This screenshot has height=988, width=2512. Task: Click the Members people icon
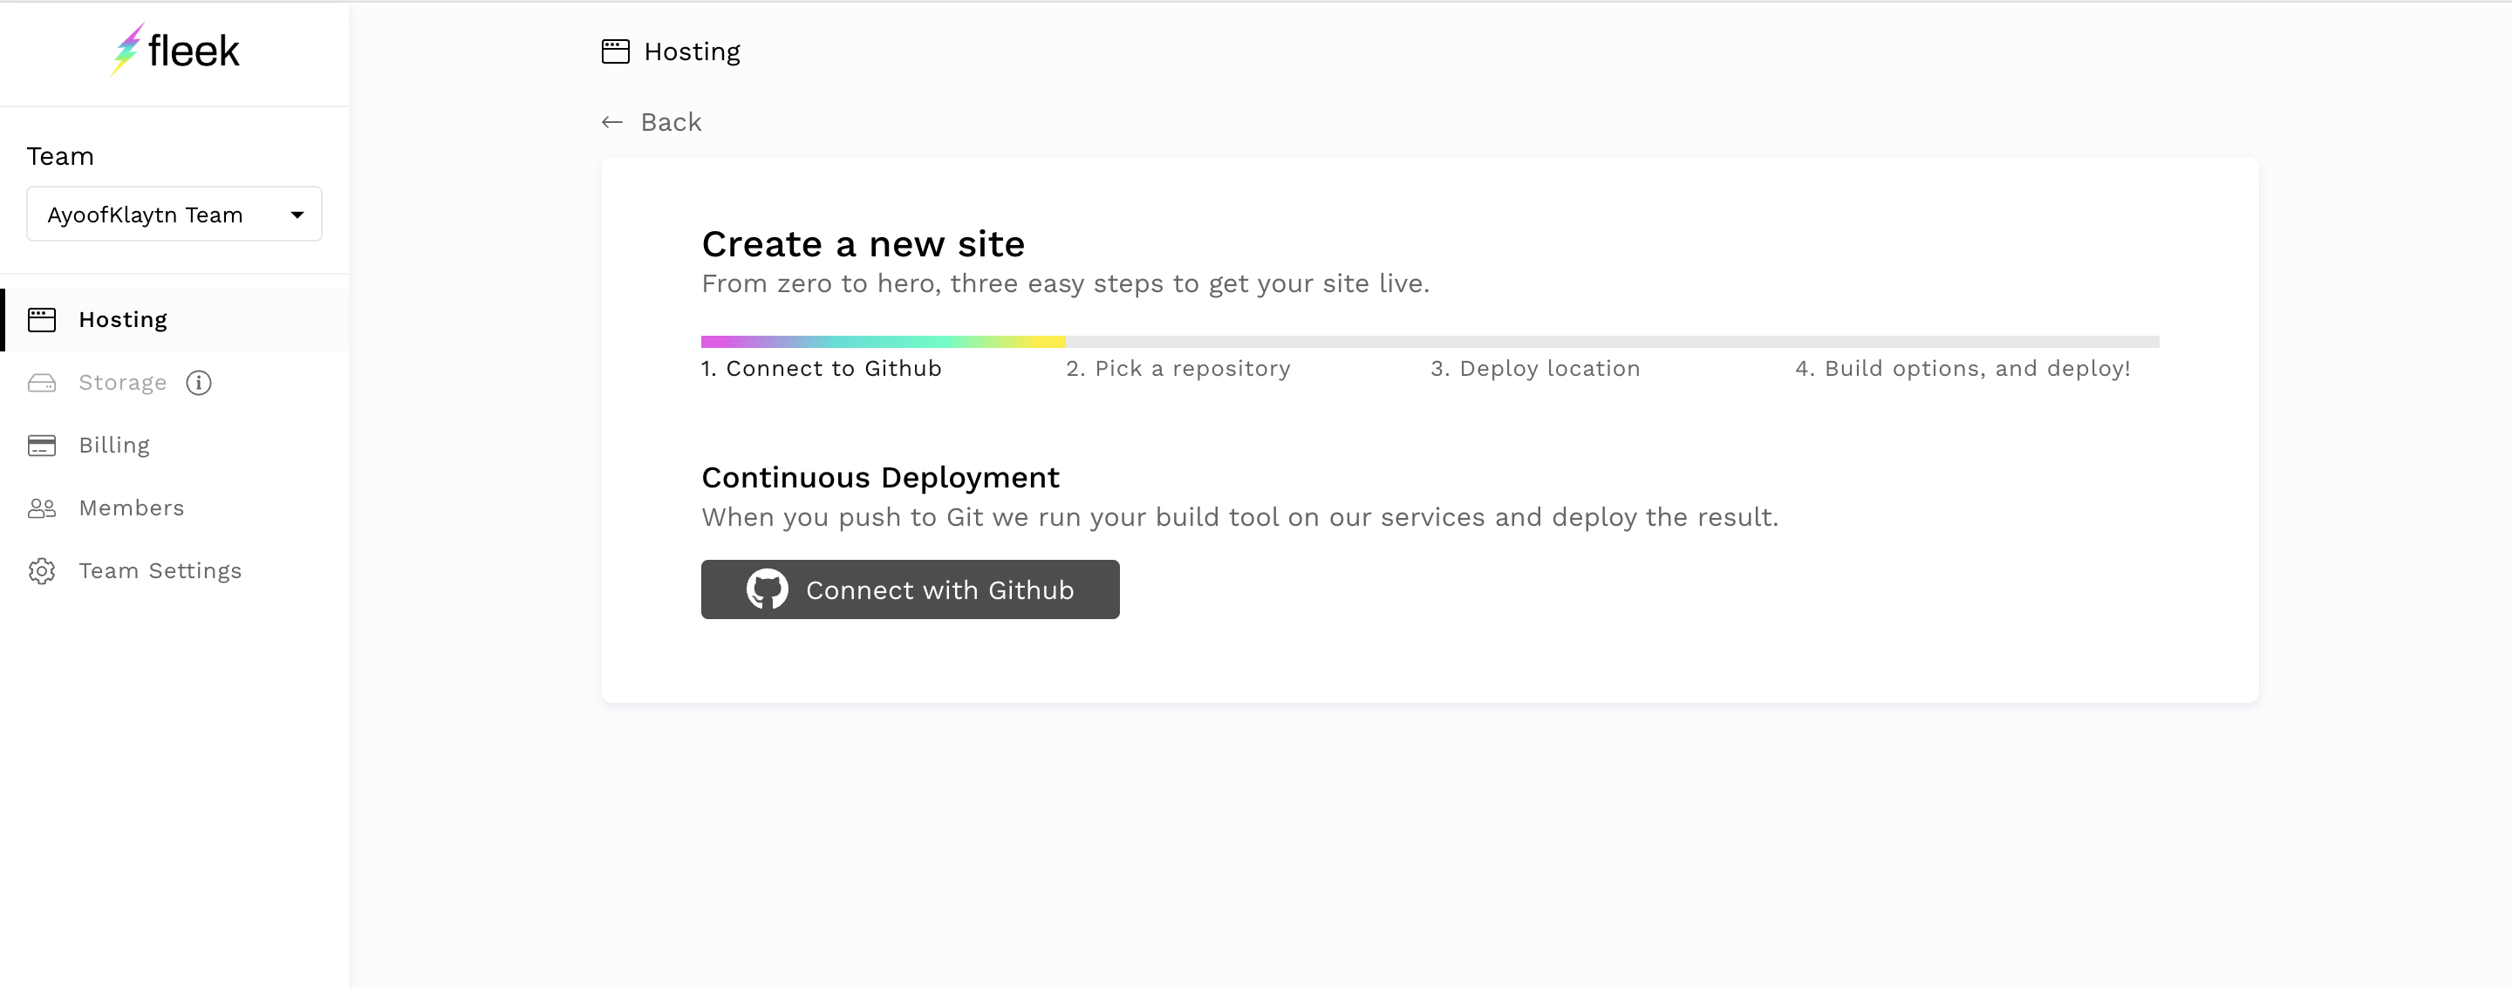(42, 508)
